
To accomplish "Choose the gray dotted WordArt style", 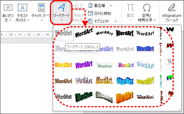I will pos(125,49).
